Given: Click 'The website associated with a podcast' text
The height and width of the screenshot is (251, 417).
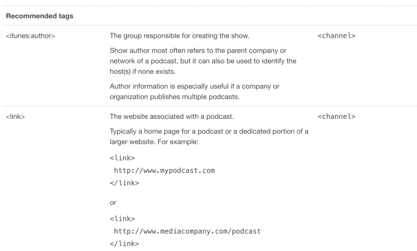Looking at the screenshot, I should [171, 117].
